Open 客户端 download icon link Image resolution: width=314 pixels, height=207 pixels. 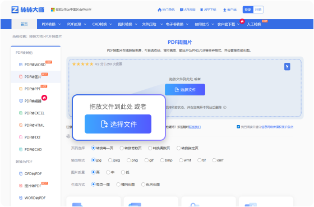point(230,10)
